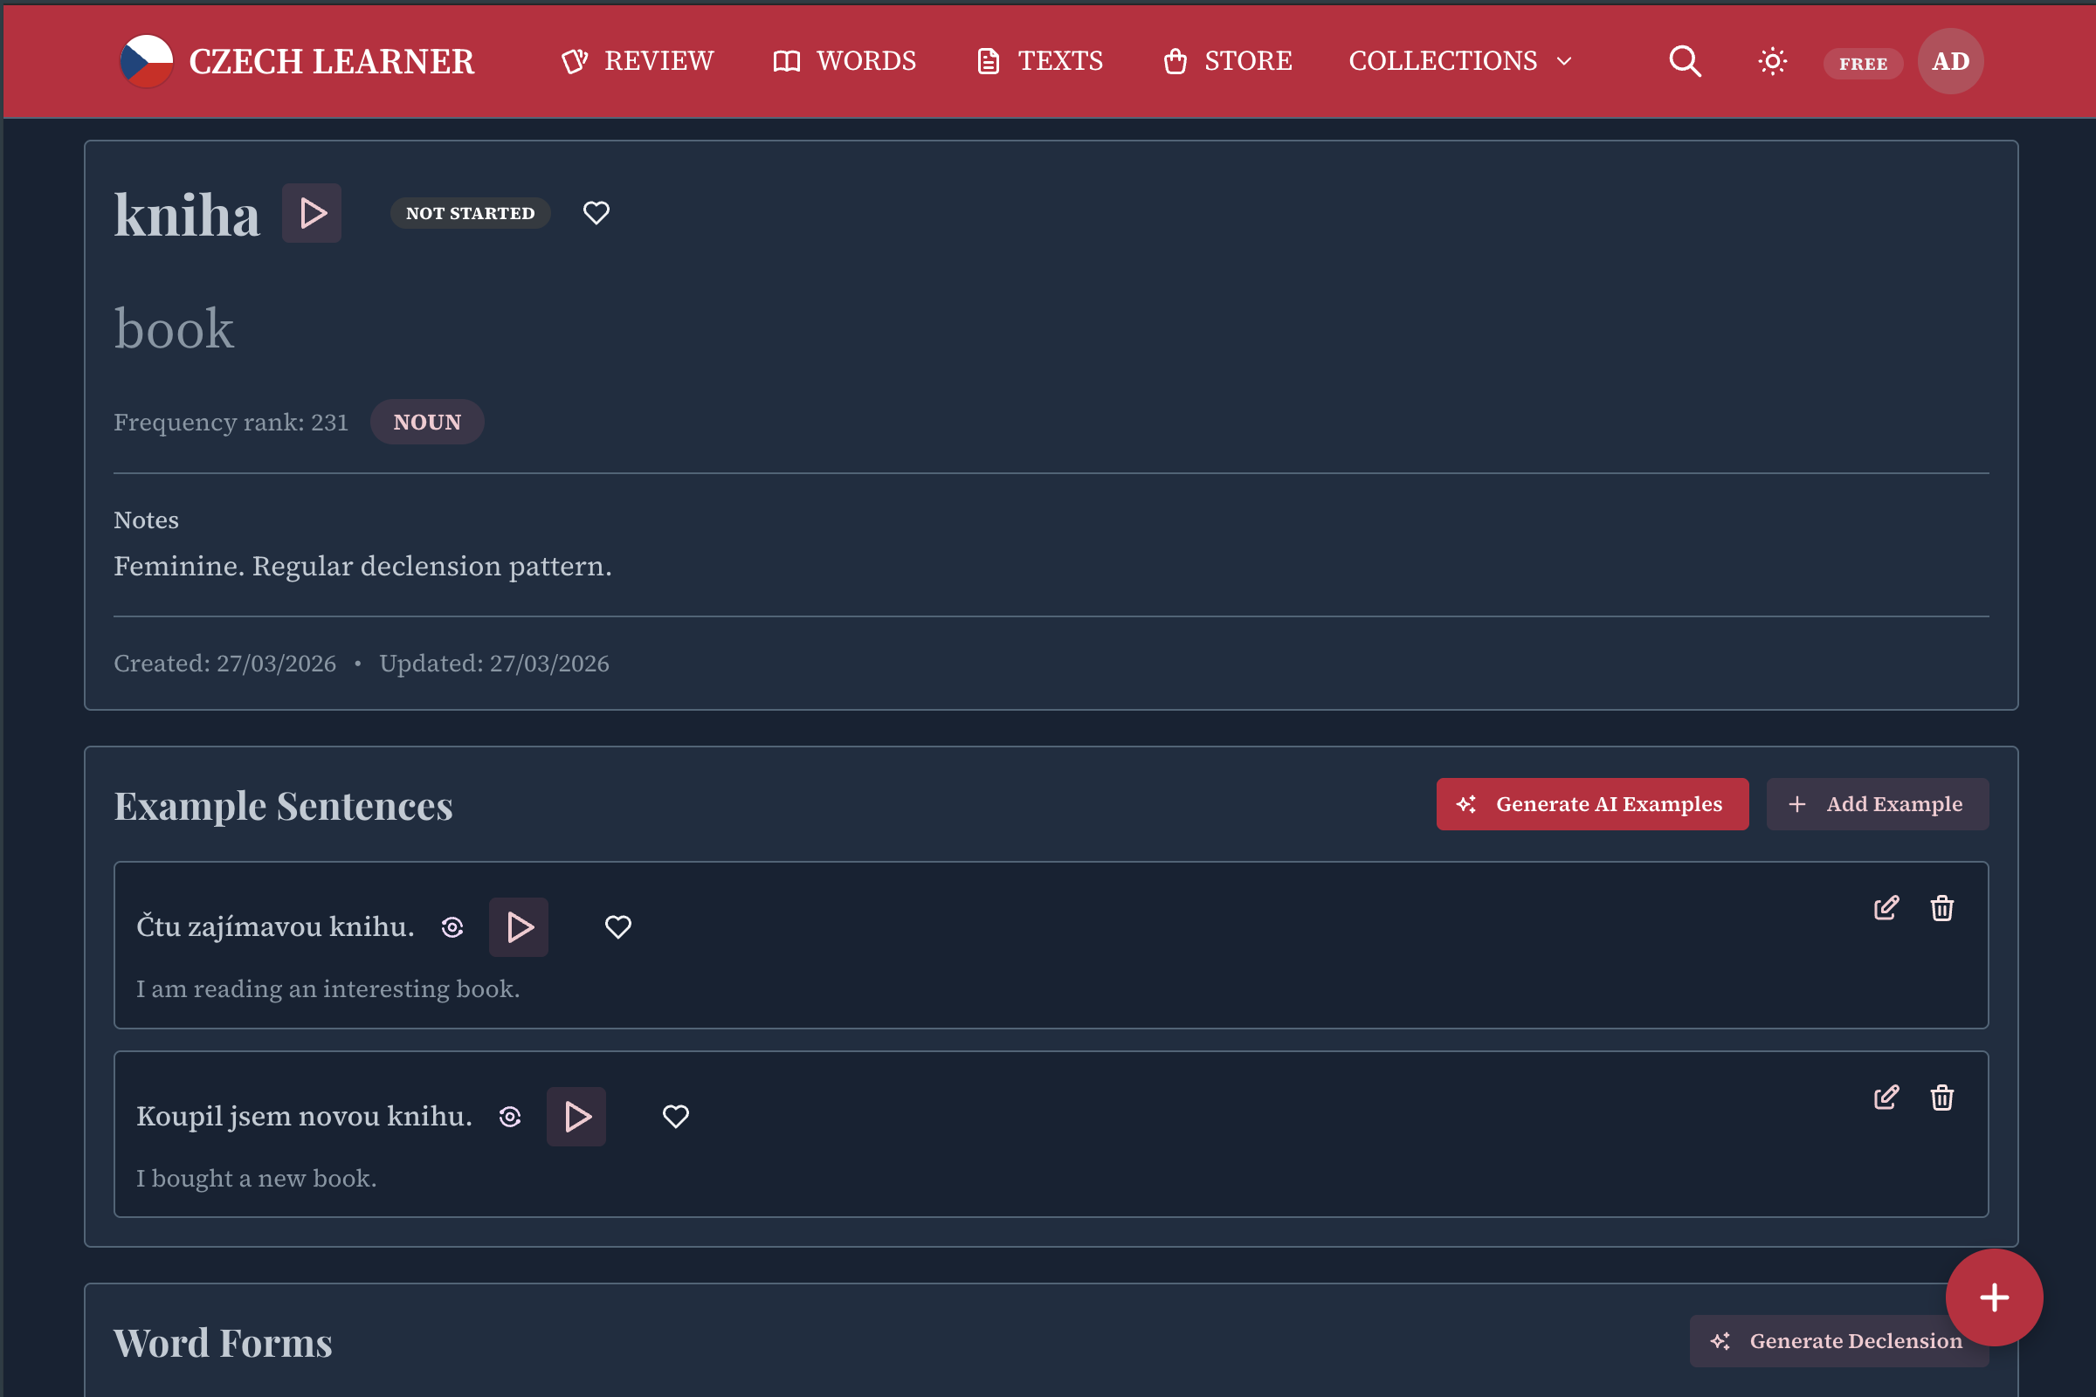Open the AD user avatar menu
2096x1397 pixels.
click(x=1950, y=61)
